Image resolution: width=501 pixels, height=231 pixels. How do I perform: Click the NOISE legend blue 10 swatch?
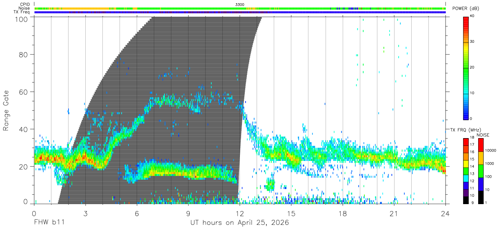point(481,184)
